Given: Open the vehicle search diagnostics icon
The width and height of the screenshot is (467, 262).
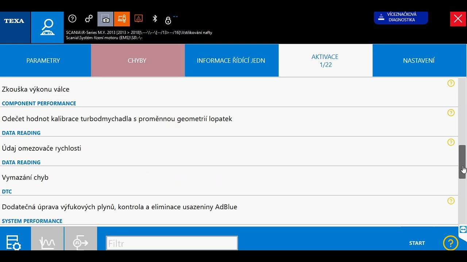Looking at the screenshot, I should [47, 27].
